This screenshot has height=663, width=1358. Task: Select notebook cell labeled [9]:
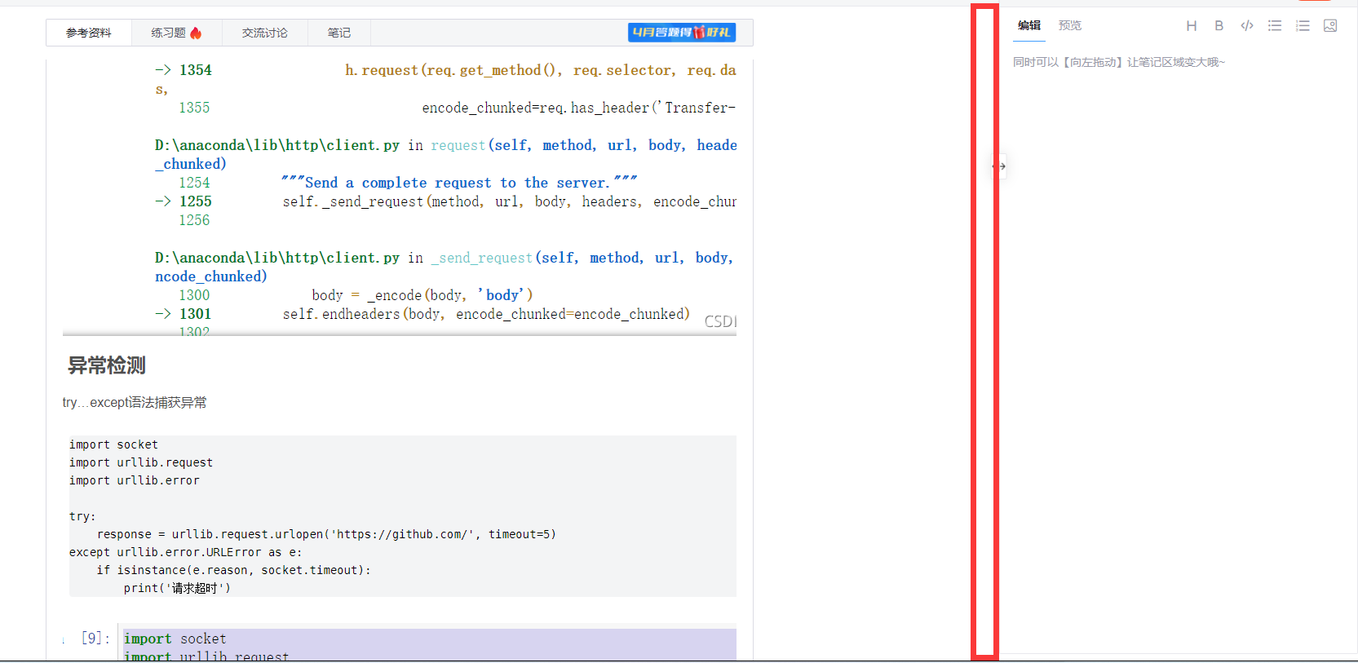tap(95, 638)
